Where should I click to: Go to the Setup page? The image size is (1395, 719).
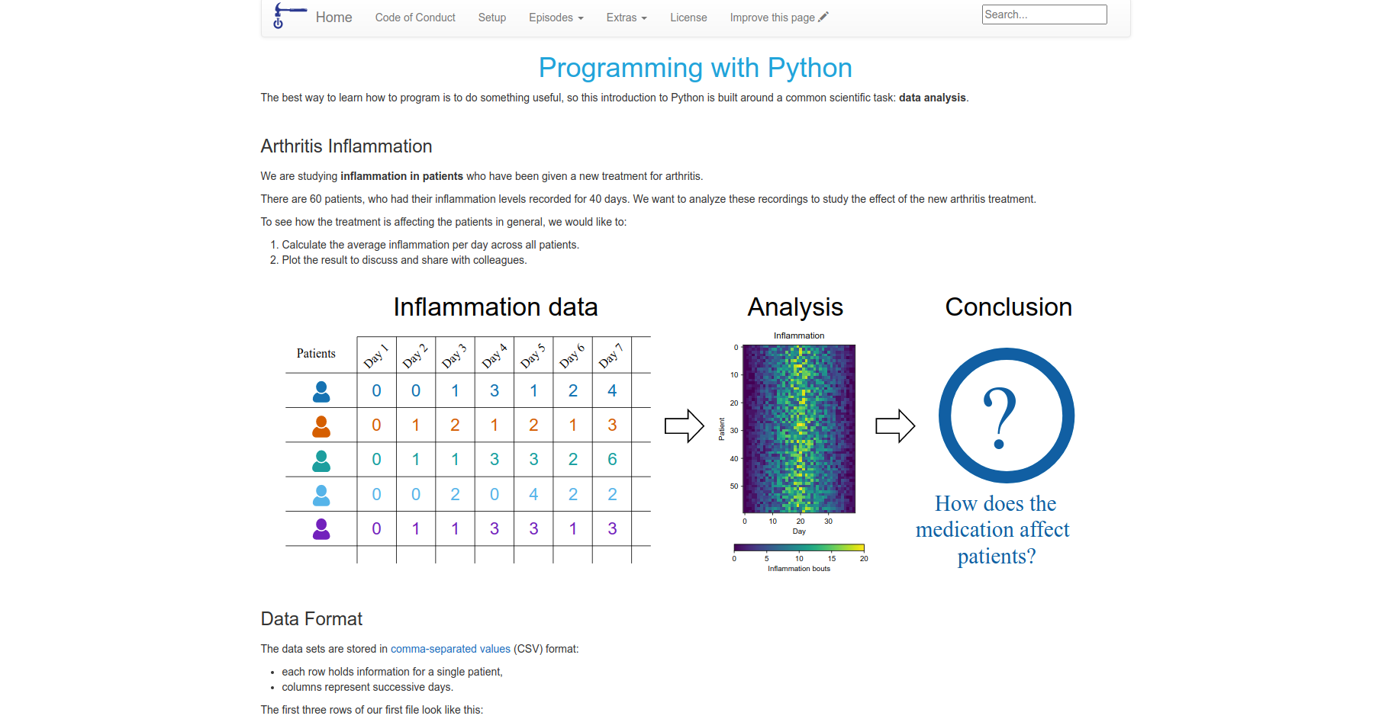(x=492, y=18)
